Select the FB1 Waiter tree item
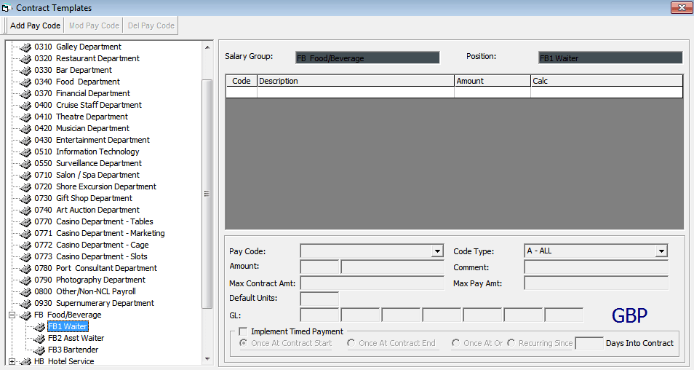Image resolution: width=694 pixels, height=370 pixels. coord(68,326)
